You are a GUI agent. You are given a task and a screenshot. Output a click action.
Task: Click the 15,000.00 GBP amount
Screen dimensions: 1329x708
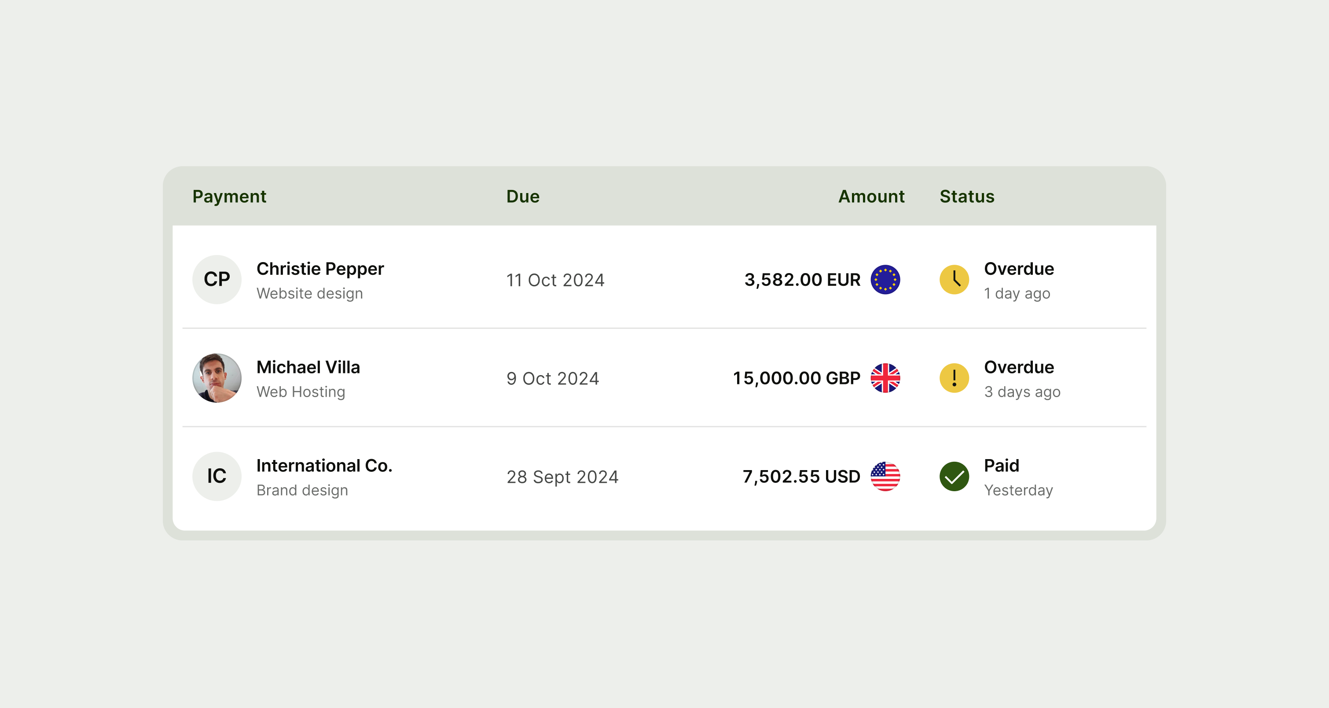[x=797, y=379]
